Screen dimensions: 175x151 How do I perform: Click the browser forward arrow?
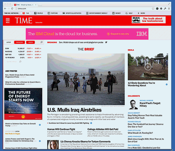pos(8,8)
